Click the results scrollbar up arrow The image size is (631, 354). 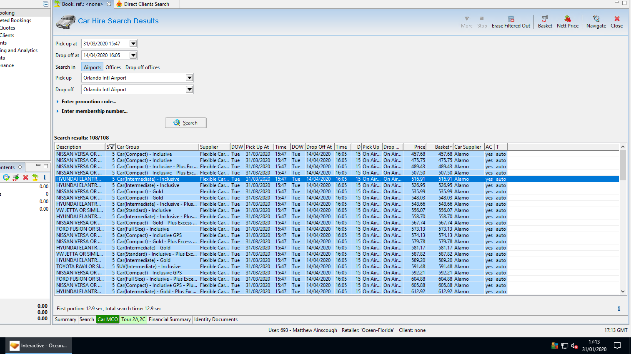pyautogui.click(x=623, y=147)
